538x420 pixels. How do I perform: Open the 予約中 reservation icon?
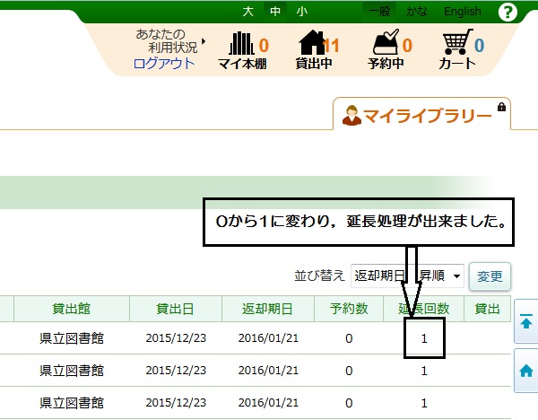pyautogui.click(x=386, y=42)
